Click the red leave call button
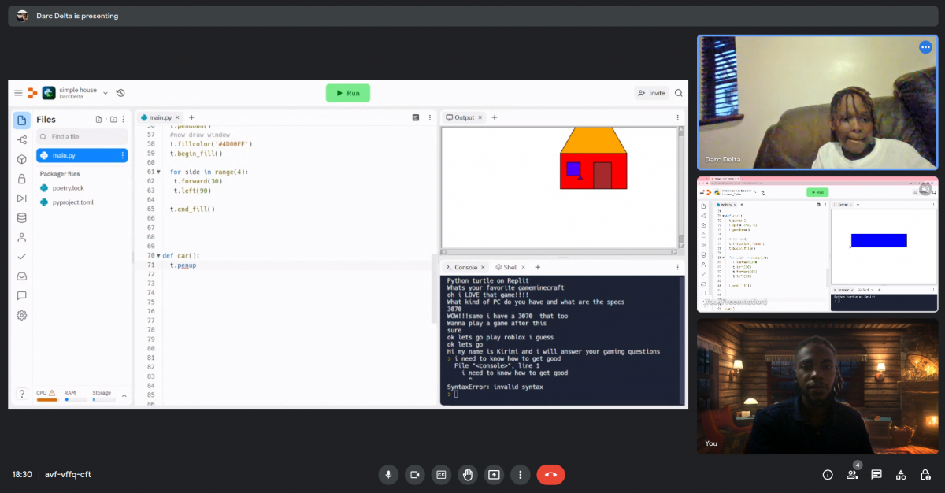The image size is (945, 493). point(550,475)
